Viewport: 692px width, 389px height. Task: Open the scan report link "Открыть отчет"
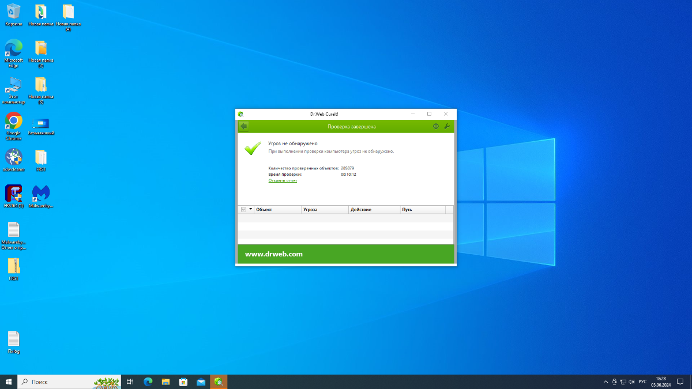click(283, 180)
